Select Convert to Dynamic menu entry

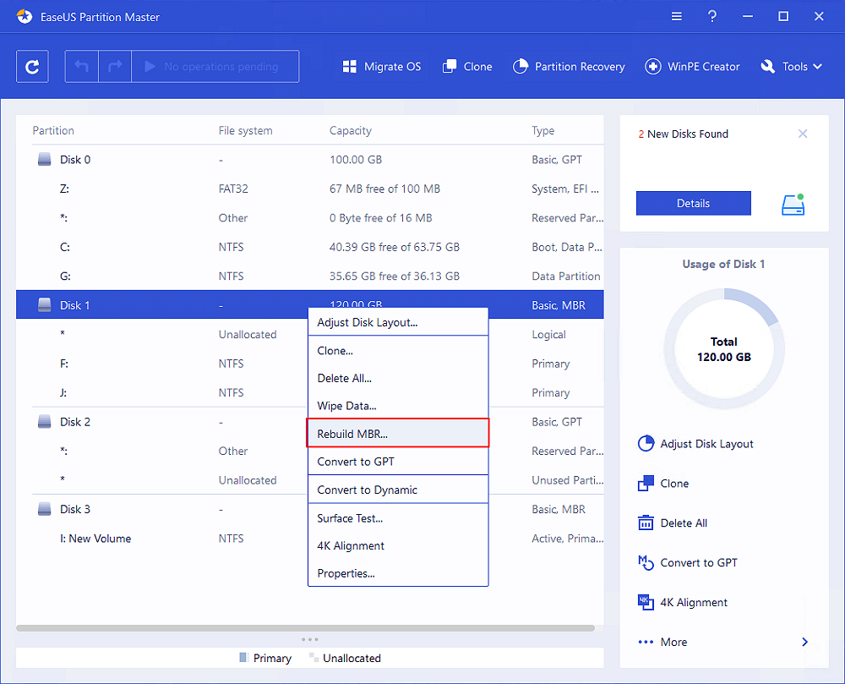click(x=398, y=490)
